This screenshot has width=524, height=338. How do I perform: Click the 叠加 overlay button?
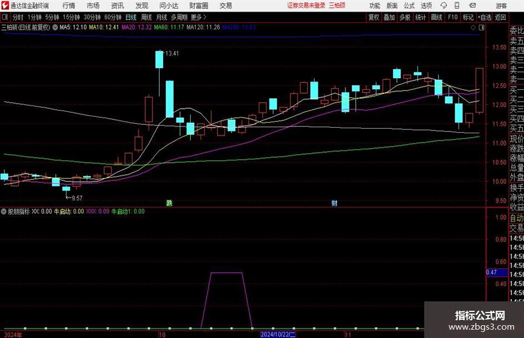tap(389, 17)
